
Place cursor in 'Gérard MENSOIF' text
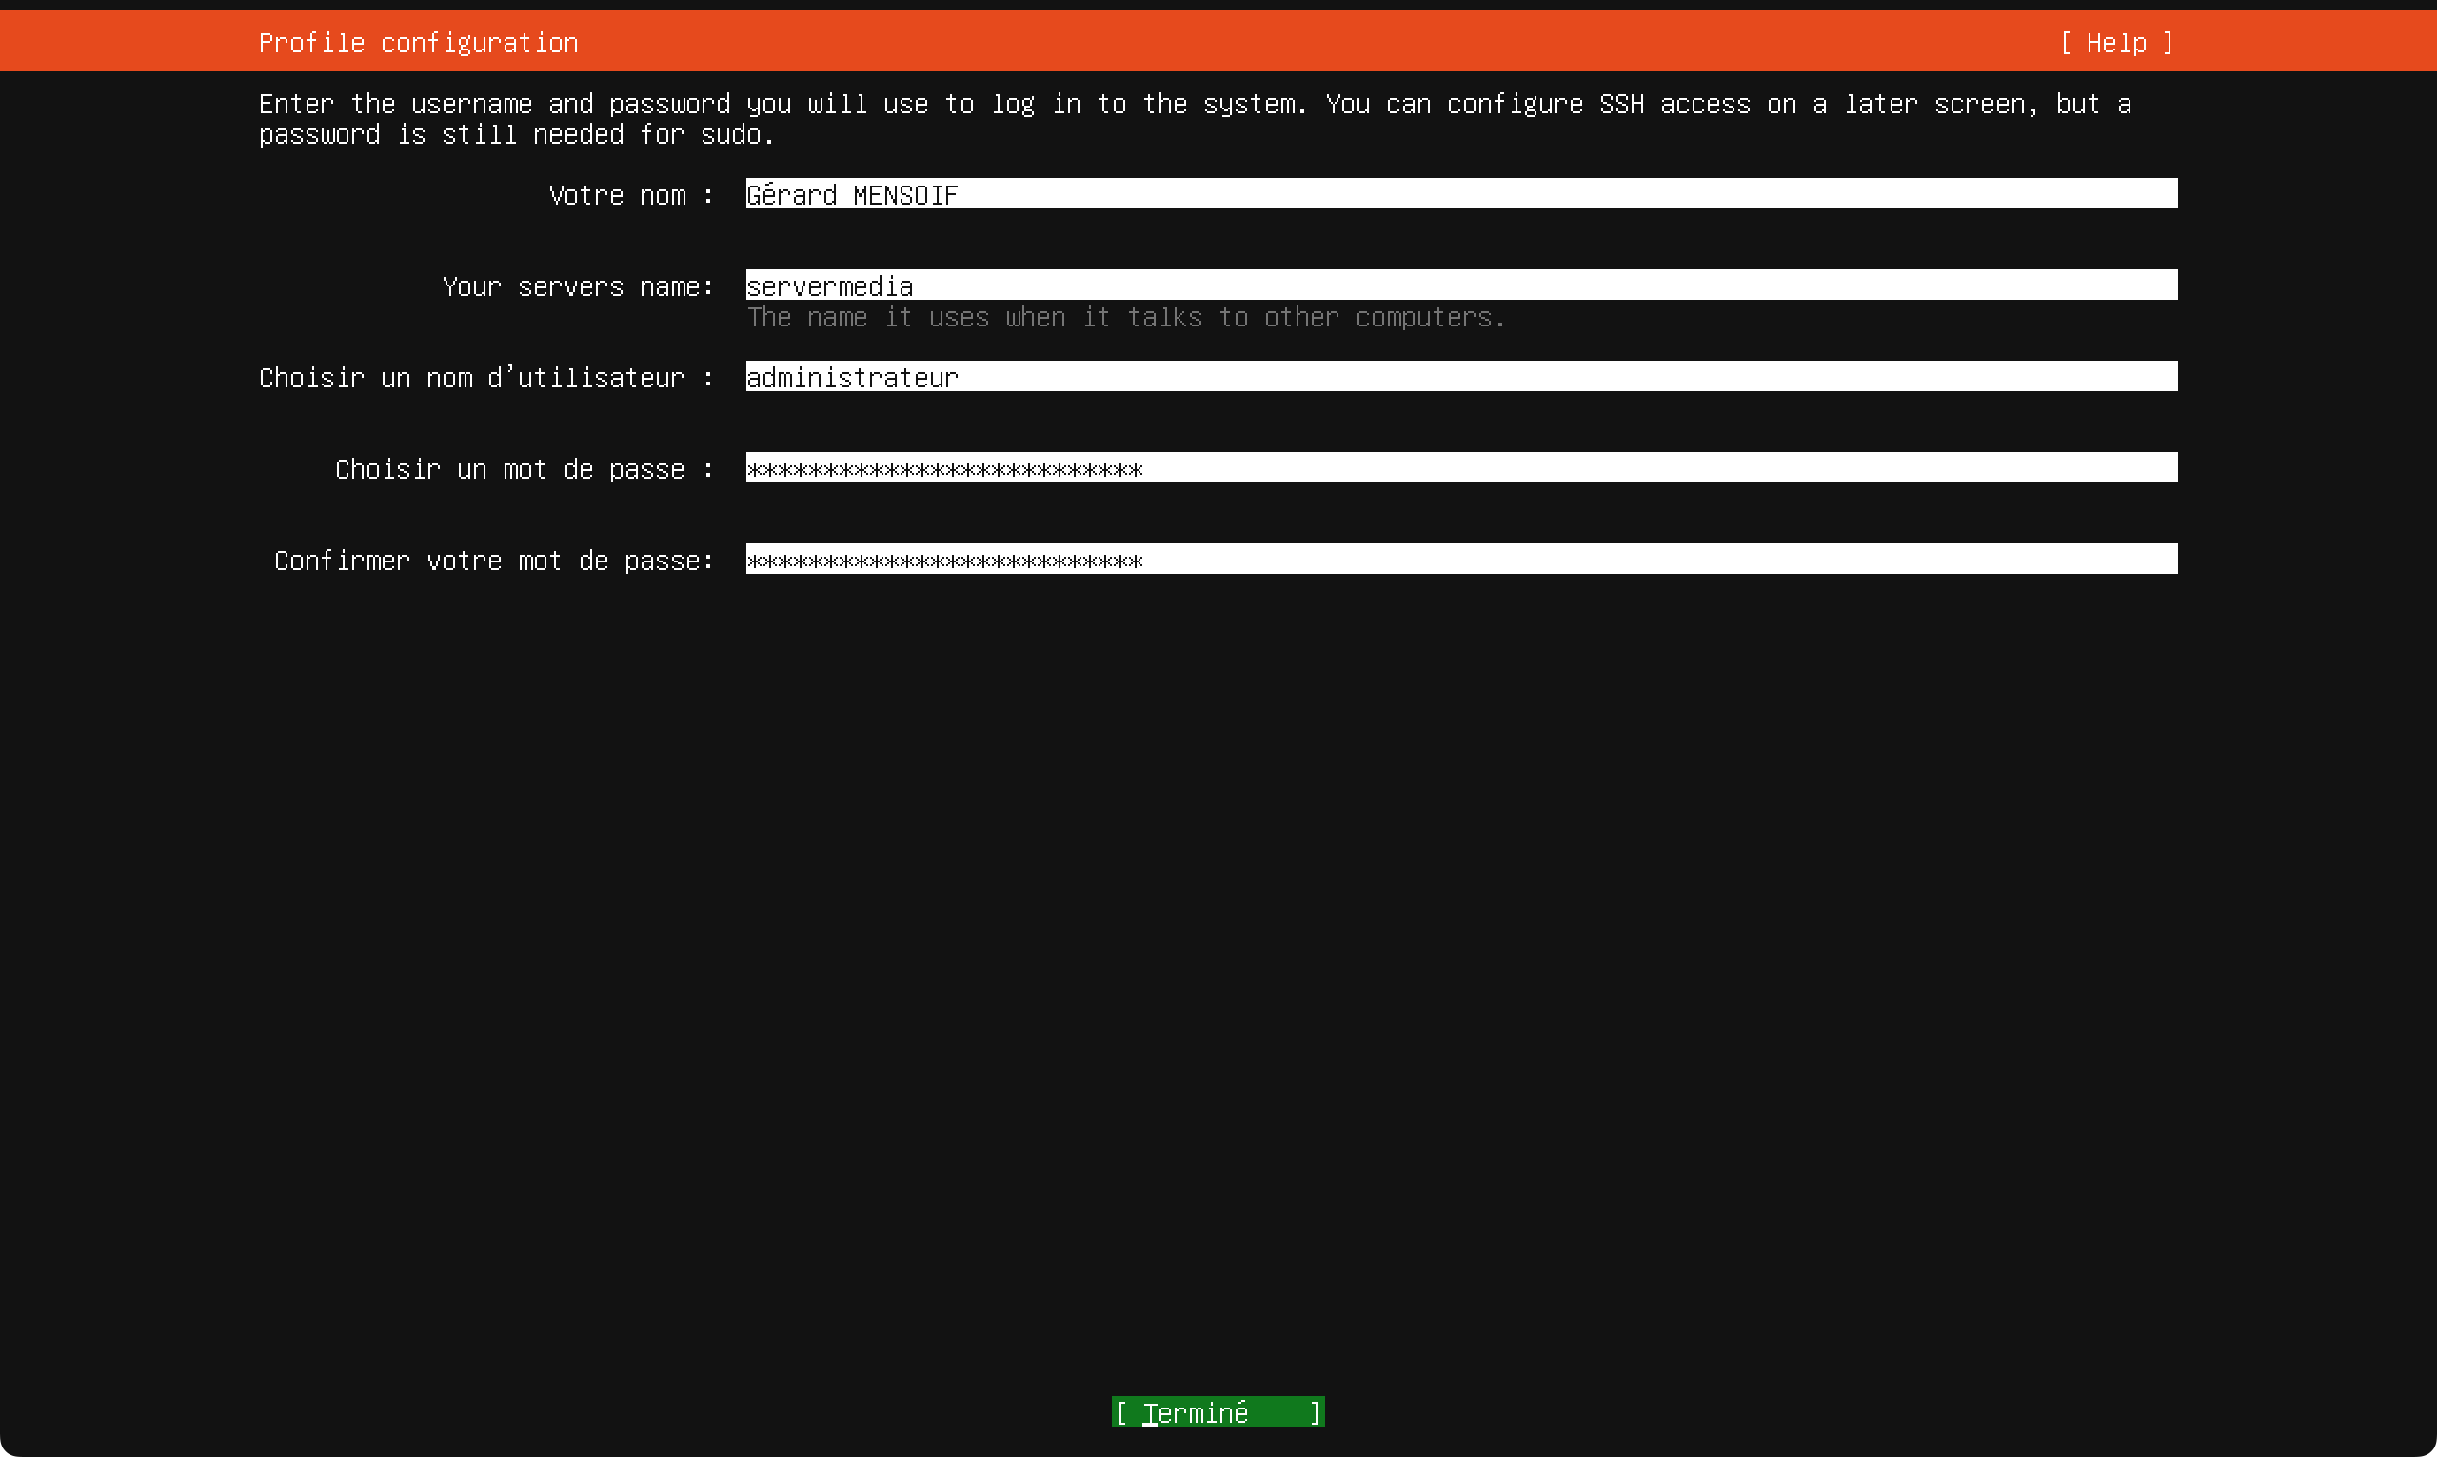pos(851,194)
